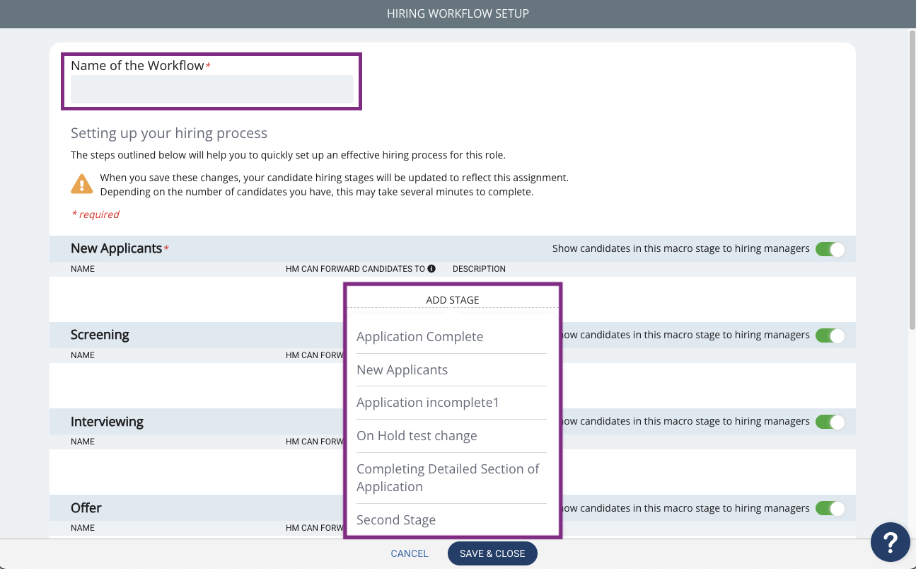Click the Save & Close button
The width and height of the screenshot is (916, 569).
click(492, 553)
